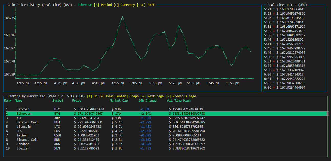The image size is (331, 161).
Task: Click the red down arrow at 5:31
Action: click(x=274, y=27)
